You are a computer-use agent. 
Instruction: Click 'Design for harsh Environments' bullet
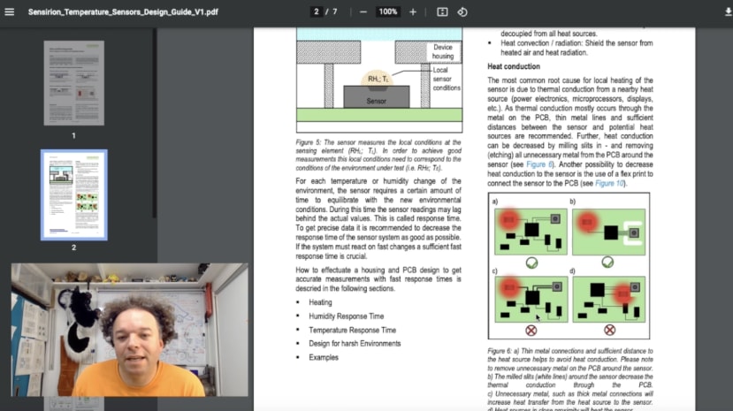pyautogui.click(x=355, y=343)
